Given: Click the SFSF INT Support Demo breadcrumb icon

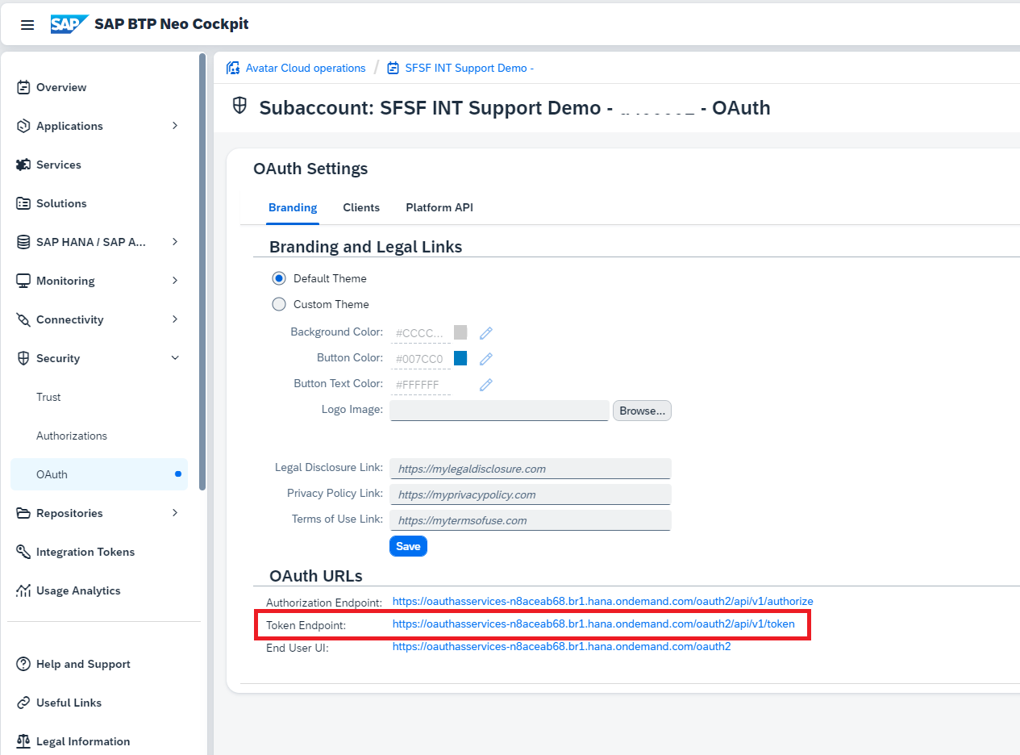Looking at the screenshot, I should coord(393,68).
